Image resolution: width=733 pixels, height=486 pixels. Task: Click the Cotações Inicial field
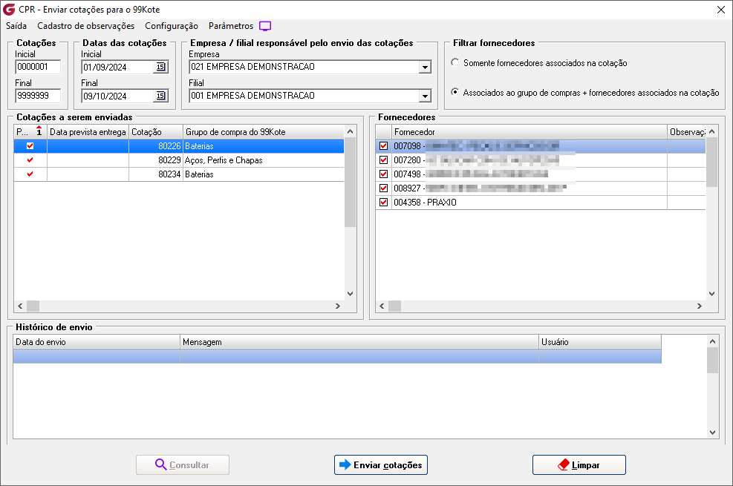point(38,67)
